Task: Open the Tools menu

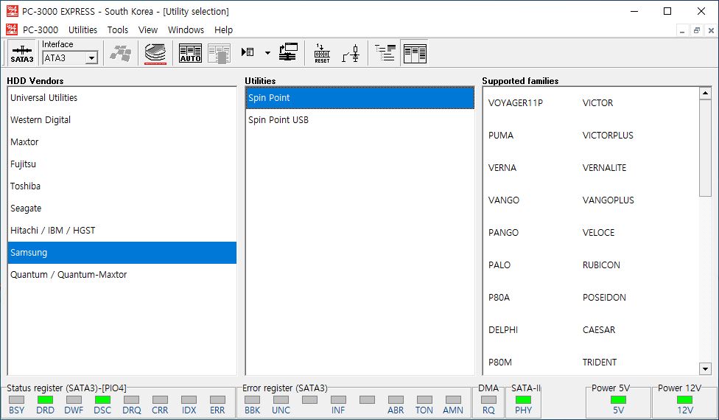Action: [x=118, y=29]
